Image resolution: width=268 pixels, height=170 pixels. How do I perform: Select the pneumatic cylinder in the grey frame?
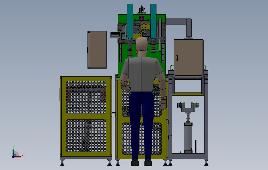(x=188, y=138)
